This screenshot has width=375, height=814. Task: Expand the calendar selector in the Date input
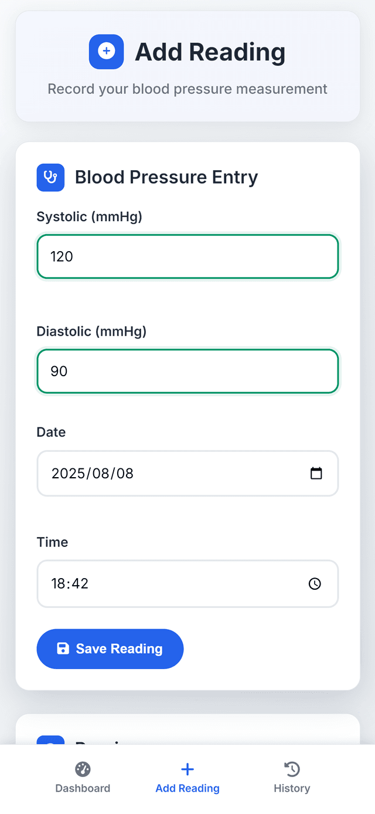click(316, 473)
